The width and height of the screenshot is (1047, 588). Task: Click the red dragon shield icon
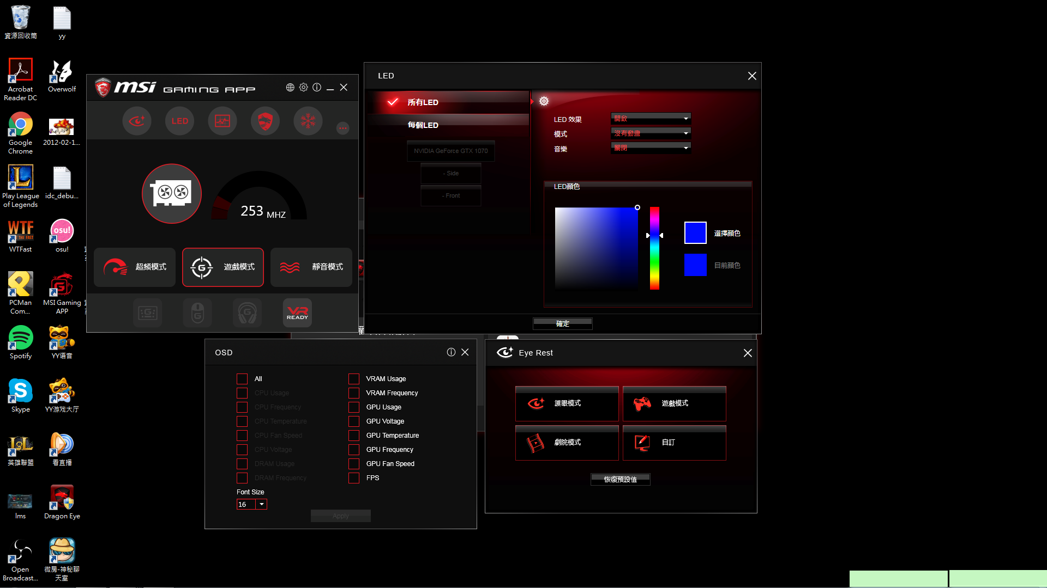pos(265,121)
